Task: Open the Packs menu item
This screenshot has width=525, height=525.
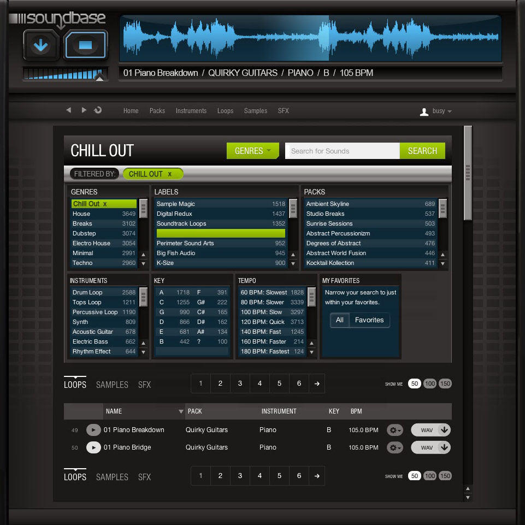Action: 157,111
